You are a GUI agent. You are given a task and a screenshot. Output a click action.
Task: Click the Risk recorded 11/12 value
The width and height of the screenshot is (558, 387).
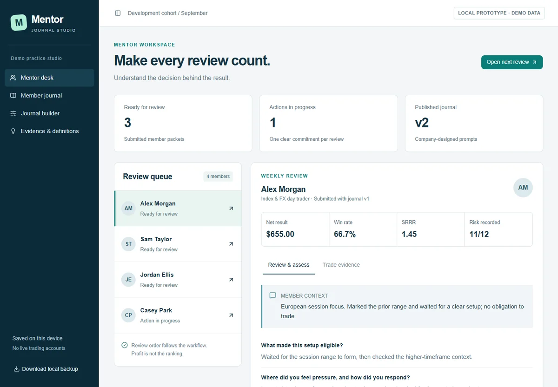pyautogui.click(x=479, y=234)
